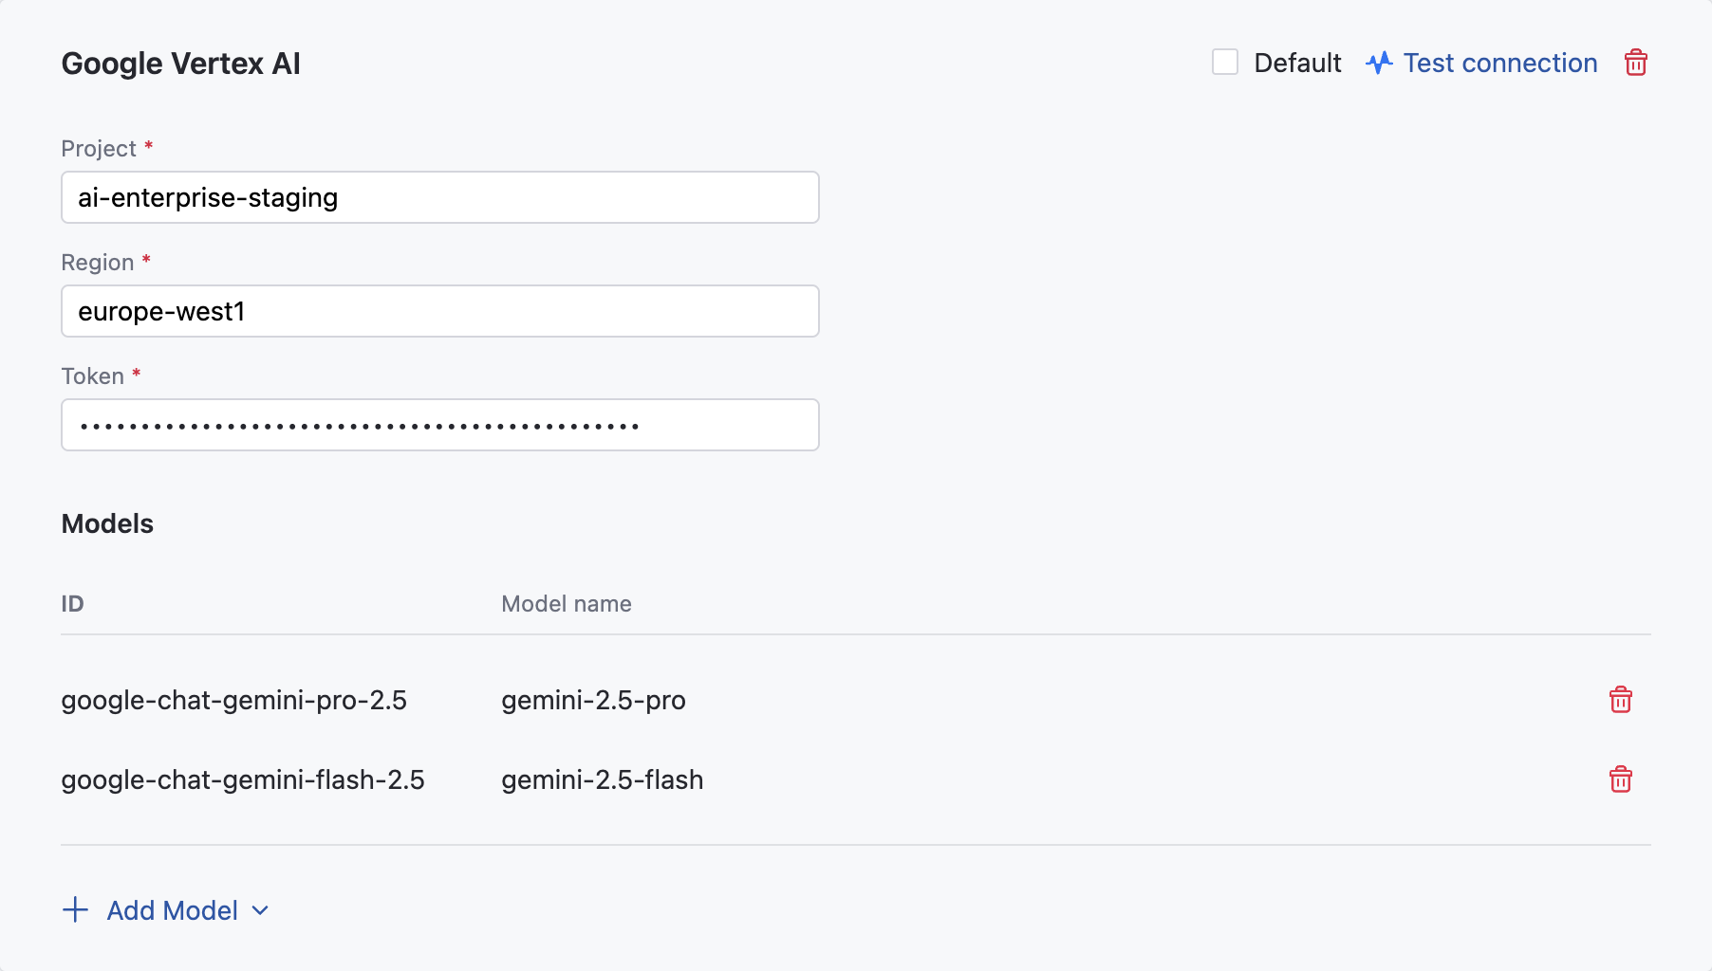Image resolution: width=1712 pixels, height=971 pixels.
Task: Click the Add Model button label
Action: pos(172,910)
